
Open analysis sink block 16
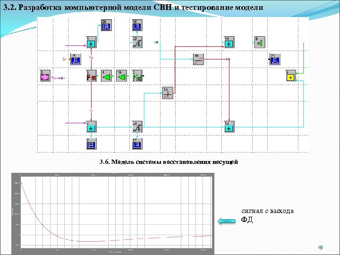pos(137,25)
